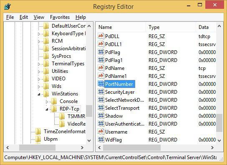Image resolution: width=227 pixels, height=165 pixels.
Task: Click the registry path in status bar
Action: click(111, 157)
